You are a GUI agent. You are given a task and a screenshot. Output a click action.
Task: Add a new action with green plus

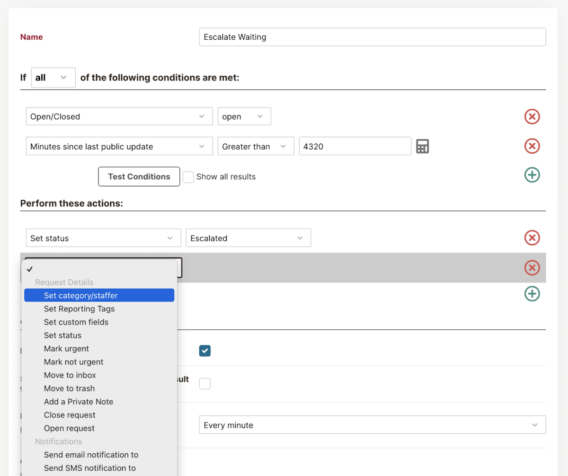[x=532, y=294]
